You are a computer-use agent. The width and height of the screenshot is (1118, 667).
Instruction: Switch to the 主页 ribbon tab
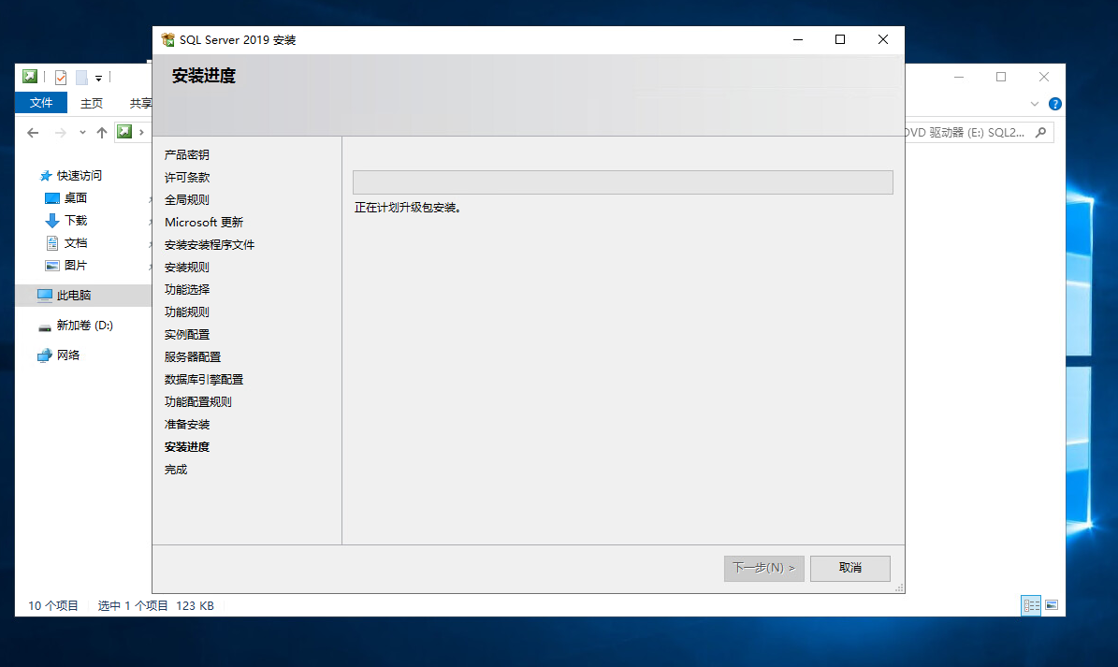(x=92, y=103)
